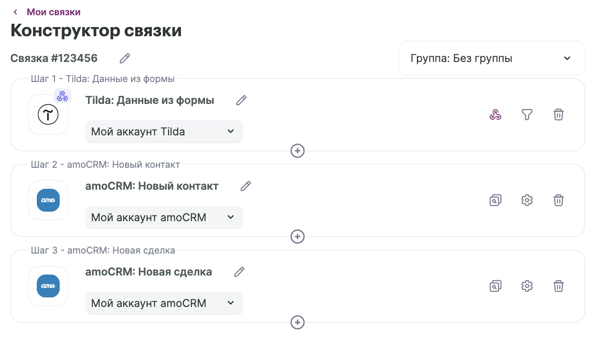This screenshot has height=337, width=598.
Task: Click the Шаг 3 - amoCRM legend label
Action: 103,250
